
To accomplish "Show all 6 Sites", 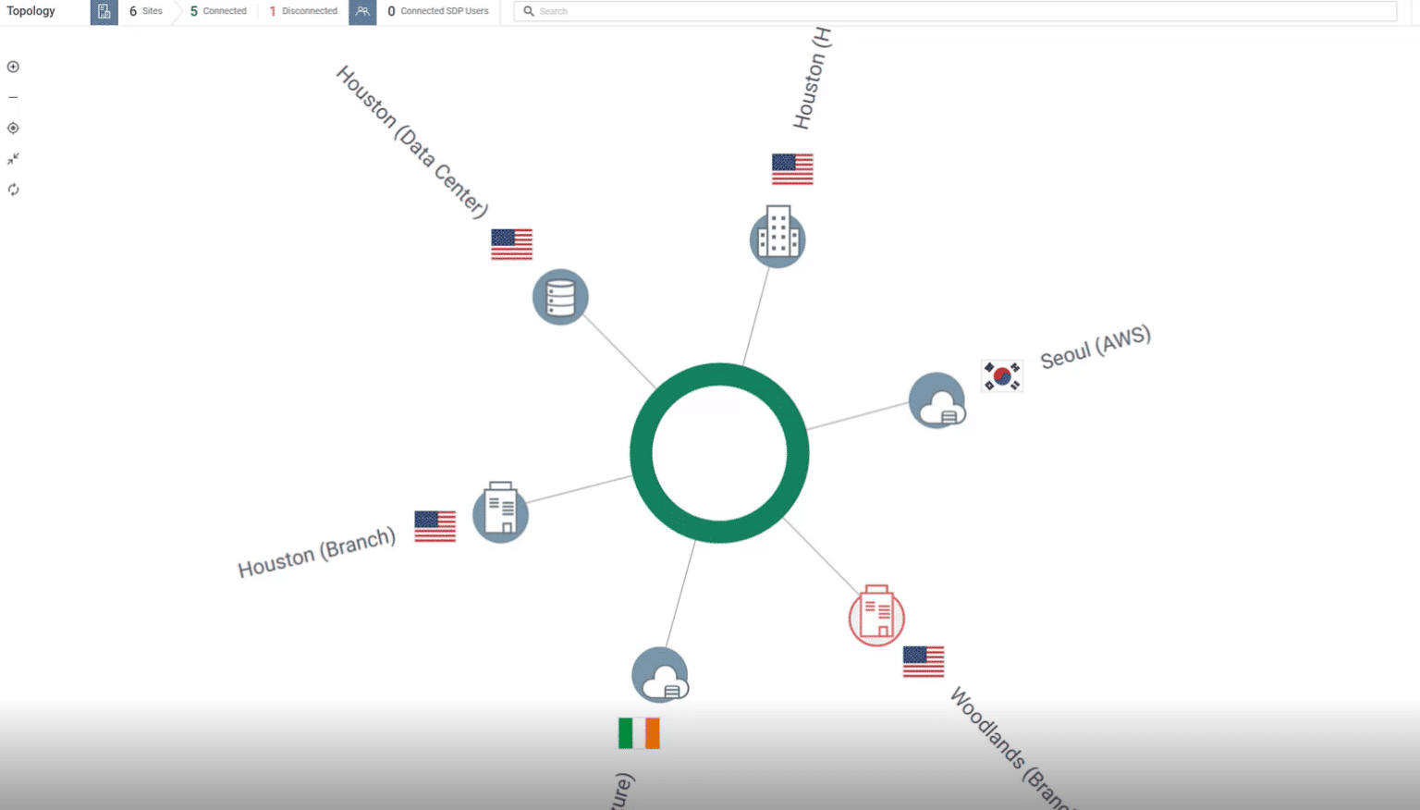I will click(146, 12).
